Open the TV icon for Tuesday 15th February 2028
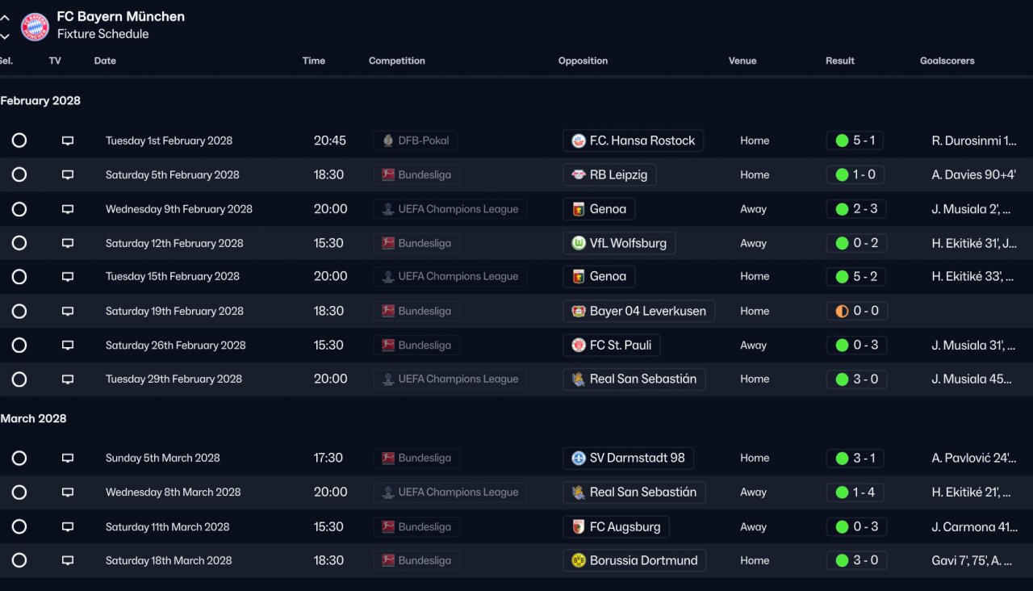Image resolution: width=1033 pixels, height=591 pixels. (68, 277)
